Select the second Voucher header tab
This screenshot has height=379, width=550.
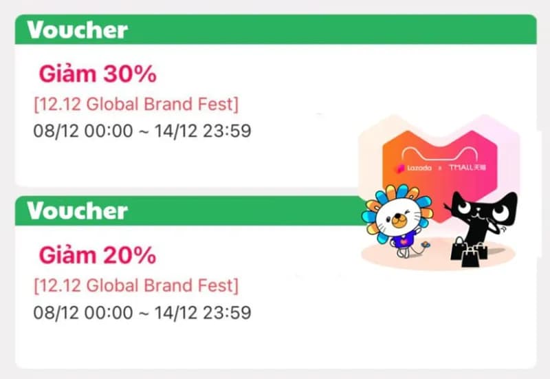(x=77, y=210)
